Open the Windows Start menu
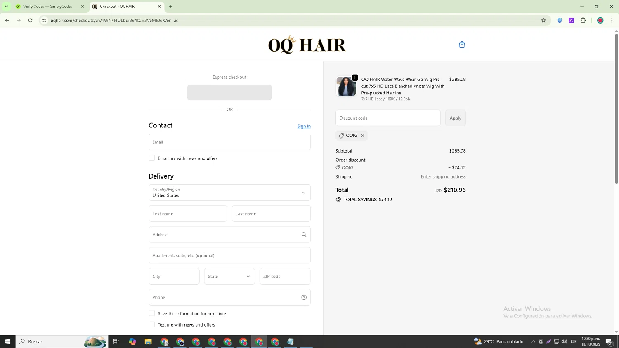The image size is (619, 348). coord(7,341)
